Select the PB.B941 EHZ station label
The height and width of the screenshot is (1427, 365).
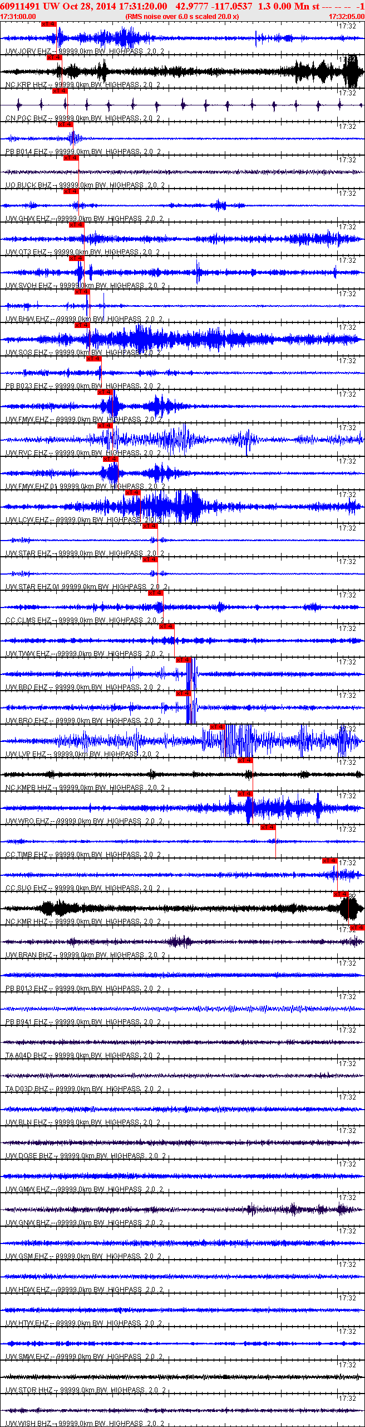click(27, 1022)
